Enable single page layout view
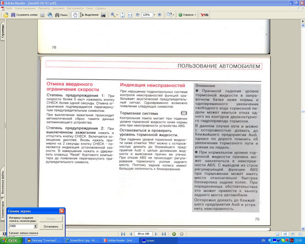 (278, 234)
